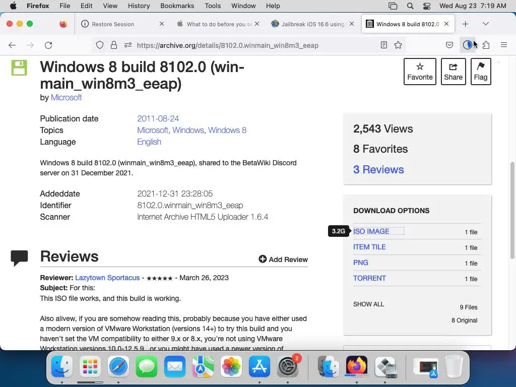Click the English language link

[149, 142]
